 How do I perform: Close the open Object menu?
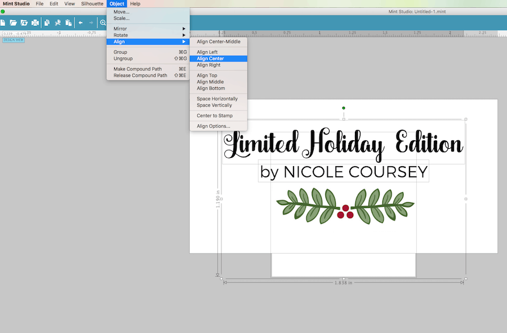point(117,3)
